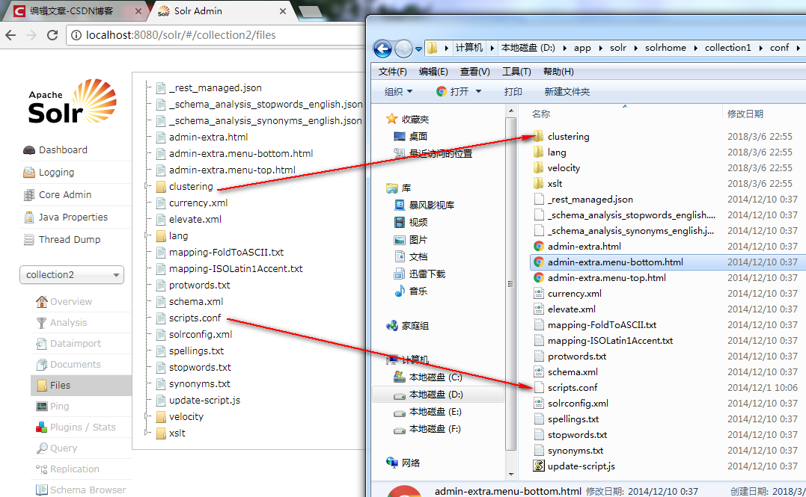The width and height of the screenshot is (806, 497).
Task: Close the Solr Admin browser tab
Action: tap(283, 10)
